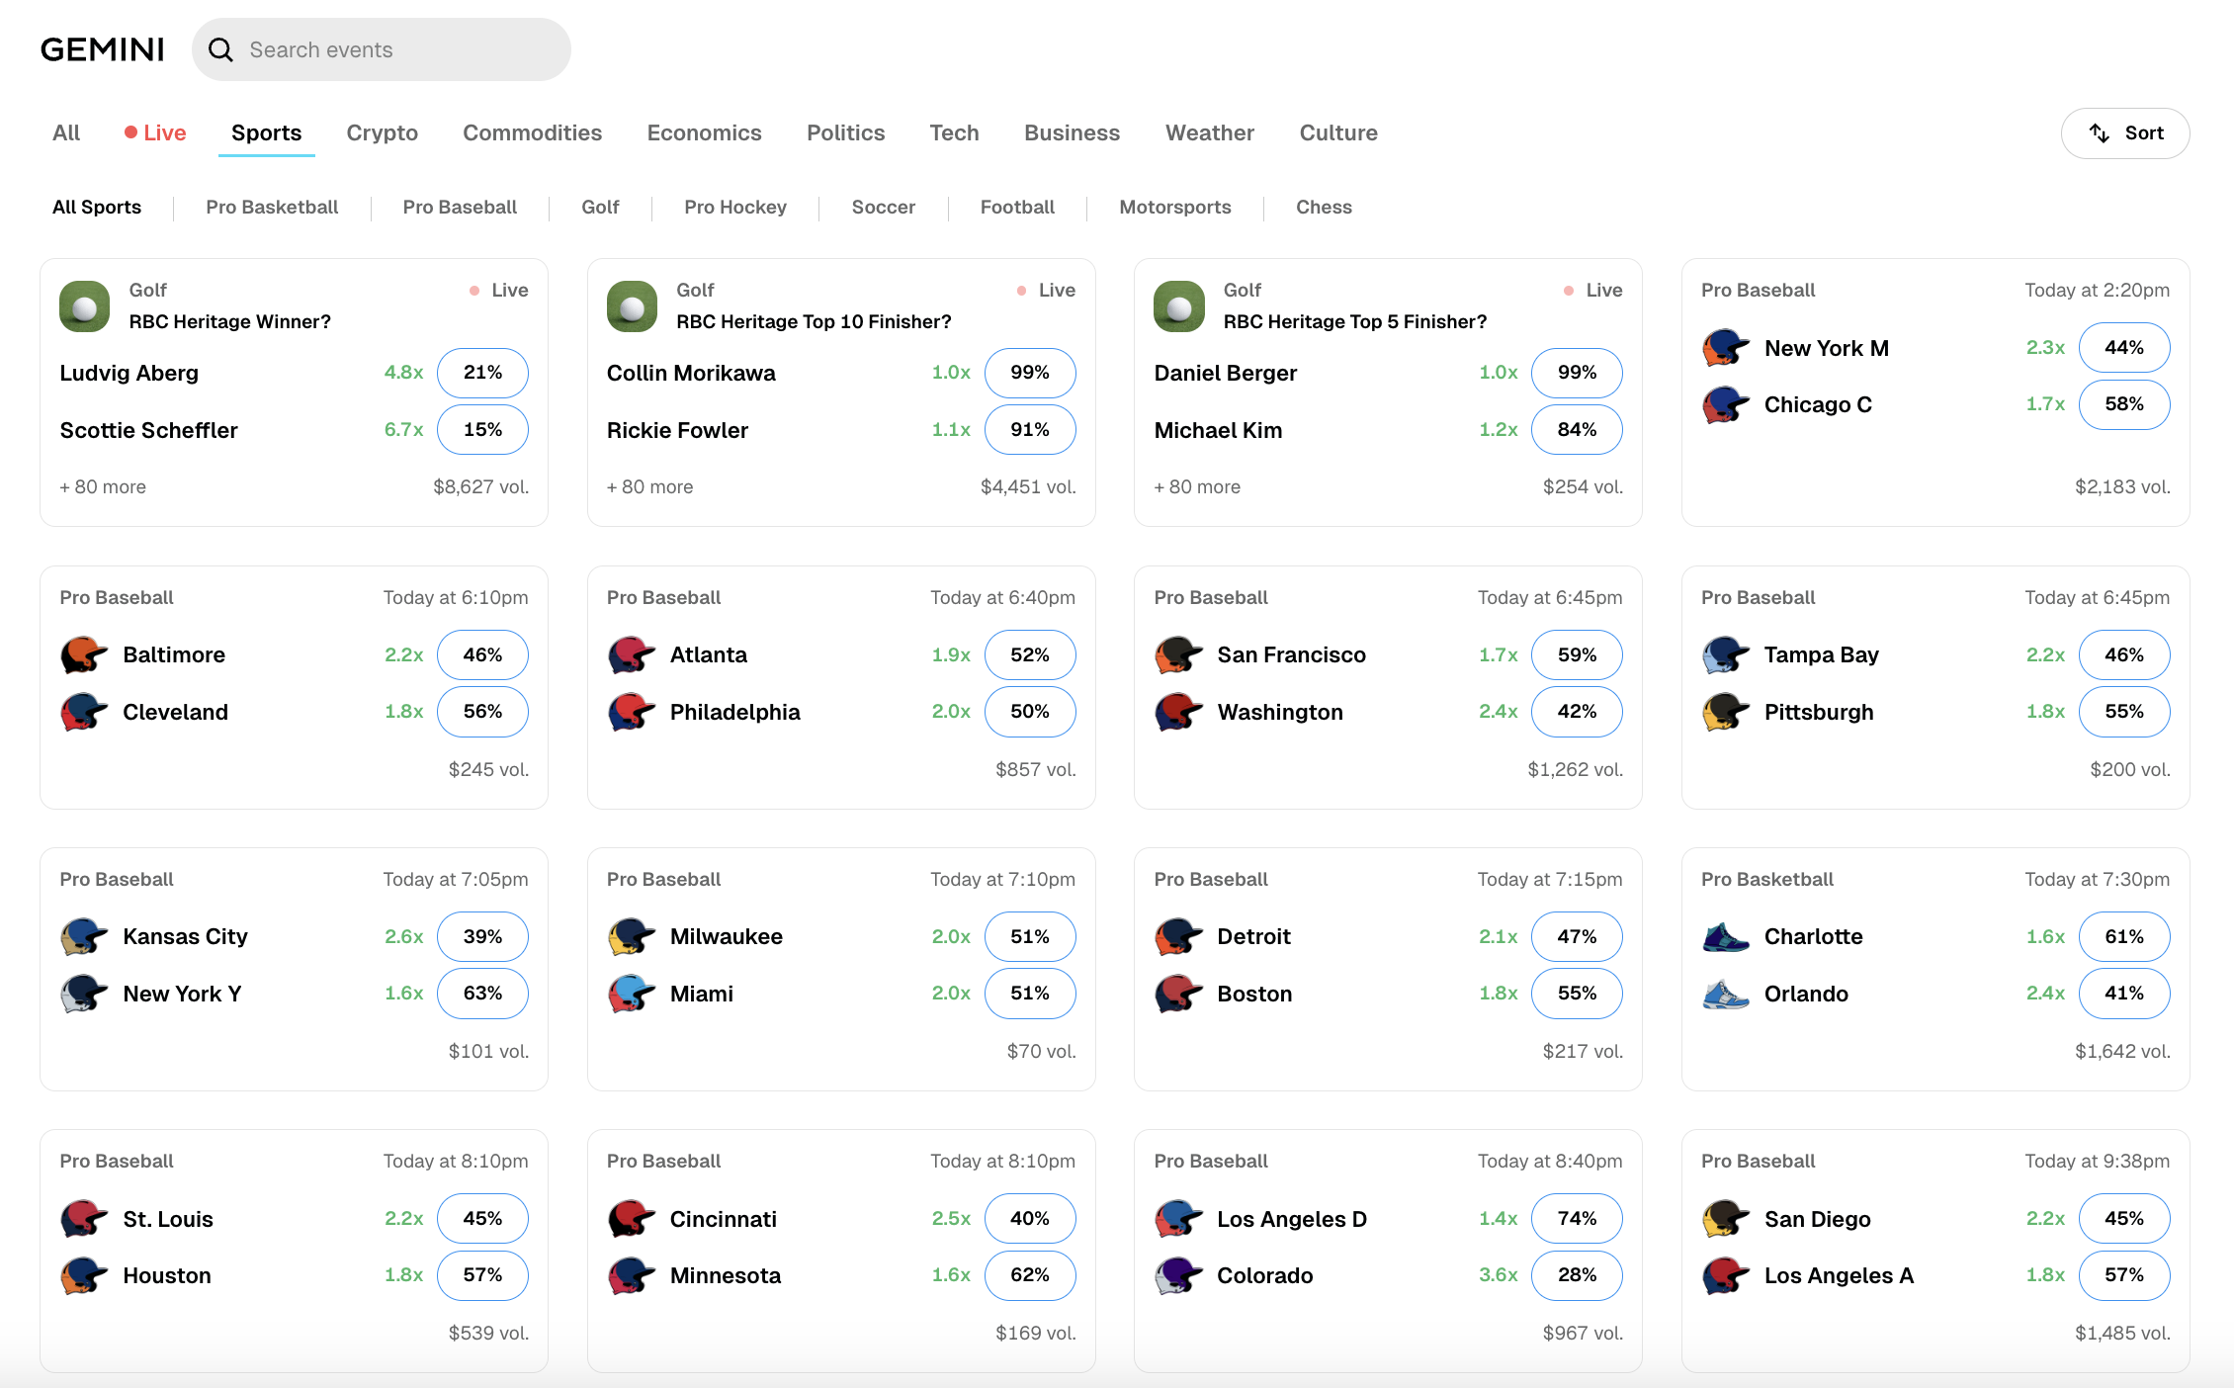
Task: Click the San Diego helmet icon
Action: click(x=1726, y=1219)
